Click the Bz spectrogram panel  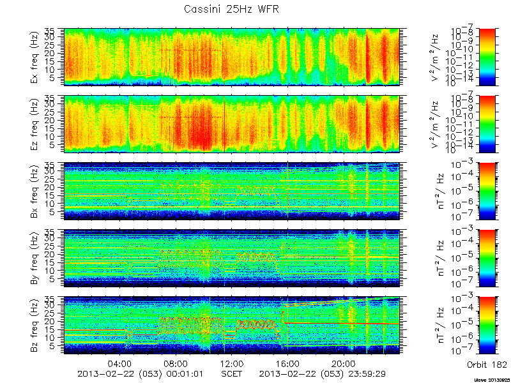[232, 326]
